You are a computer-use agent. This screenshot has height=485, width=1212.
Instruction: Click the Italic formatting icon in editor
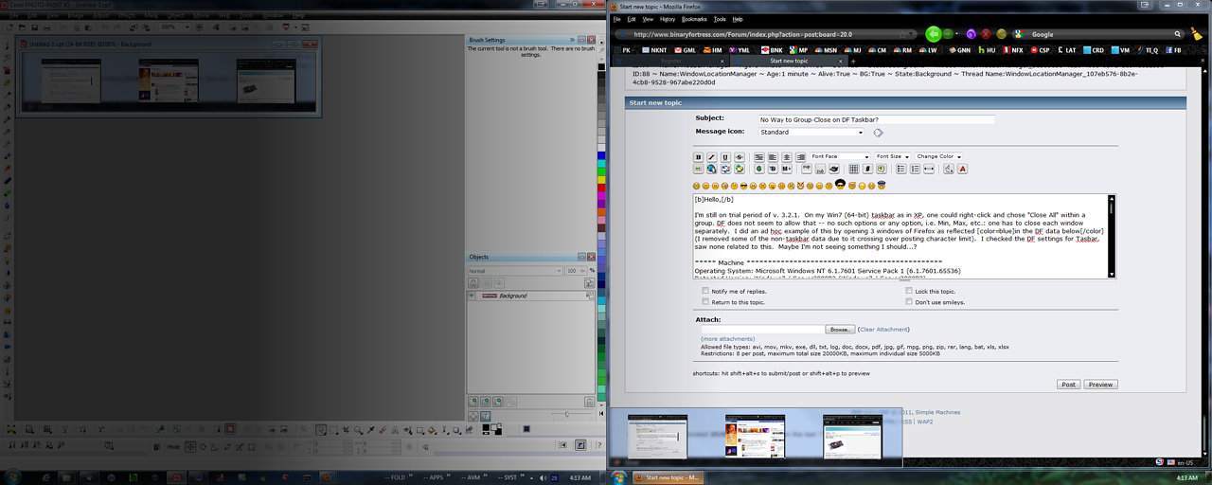click(712, 157)
